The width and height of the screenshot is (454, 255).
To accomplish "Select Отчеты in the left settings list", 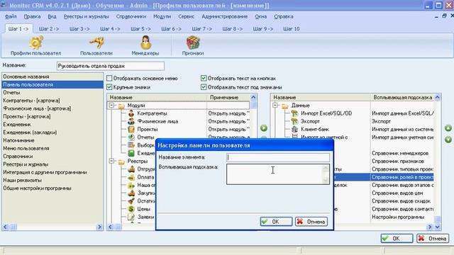I will [x=52, y=93].
